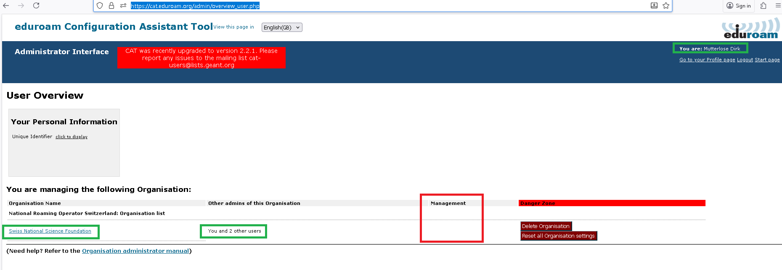Open the site permissions icon in address bar
The height and width of the screenshot is (270, 782).
(123, 5)
